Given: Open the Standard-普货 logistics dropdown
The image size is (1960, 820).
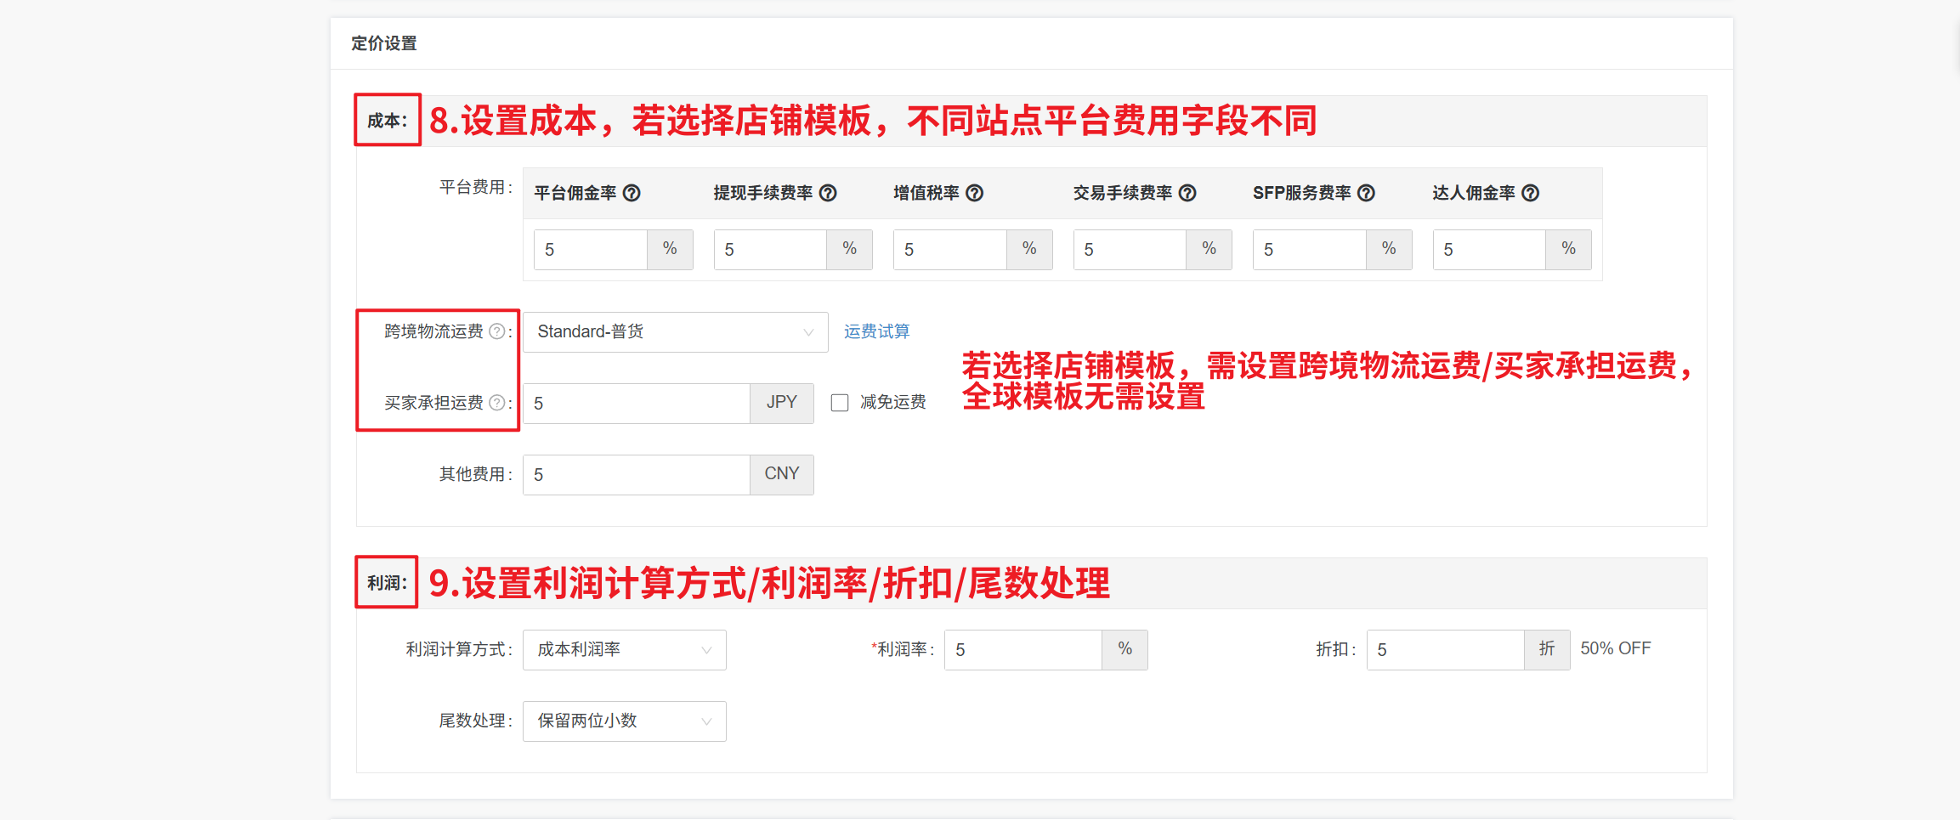Looking at the screenshot, I should coord(675,332).
